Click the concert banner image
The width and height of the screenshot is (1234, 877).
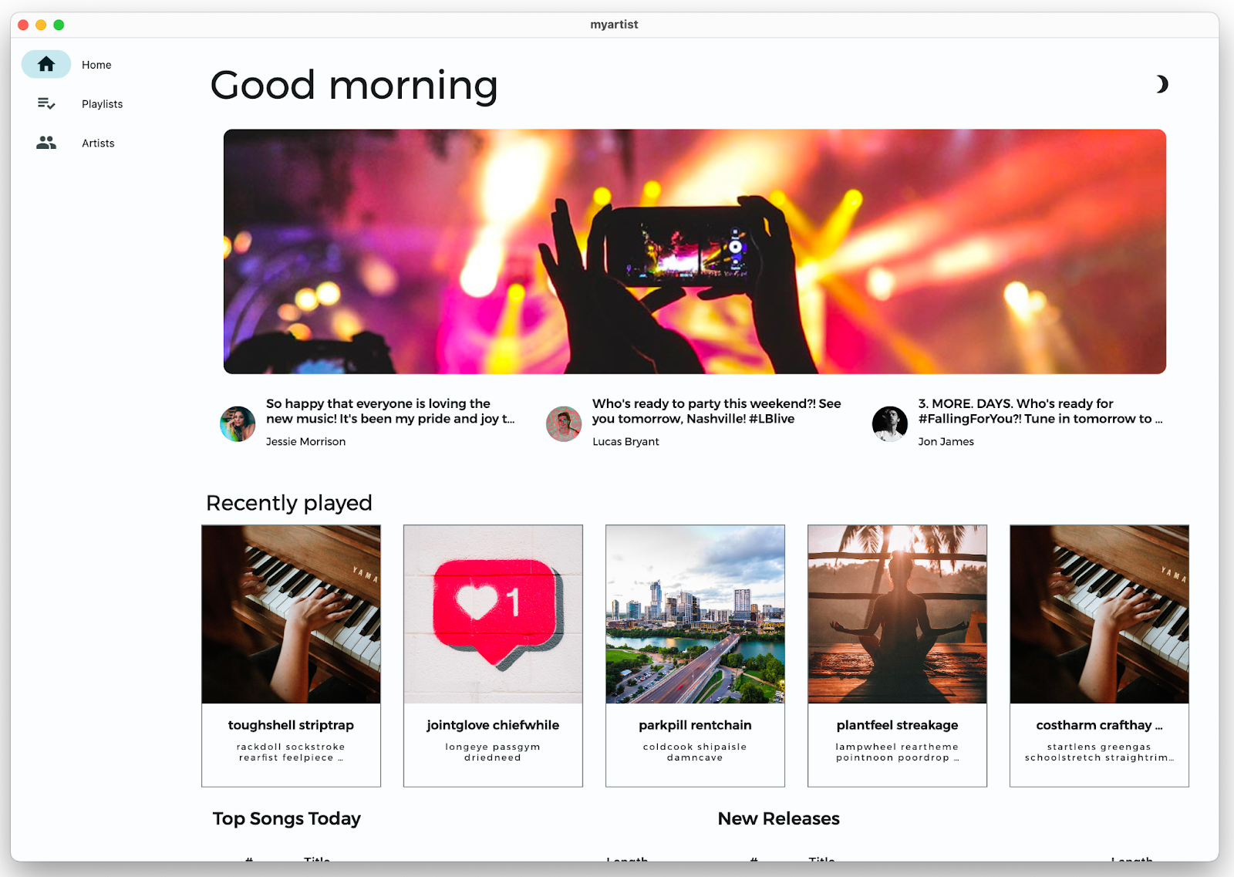pos(695,251)
